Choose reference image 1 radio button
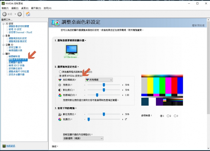 [x=161, y=116]
